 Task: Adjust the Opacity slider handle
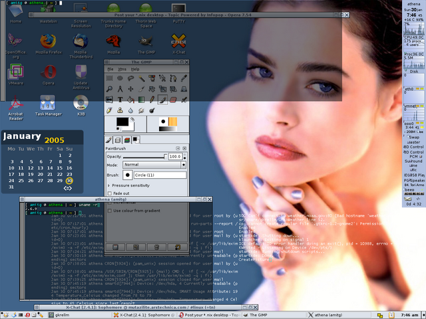point(165,157)
